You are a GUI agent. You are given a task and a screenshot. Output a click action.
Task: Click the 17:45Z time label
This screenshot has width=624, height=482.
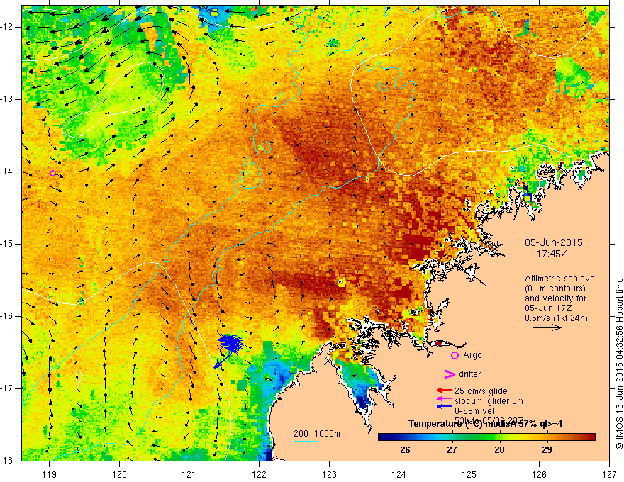(551, 254)
